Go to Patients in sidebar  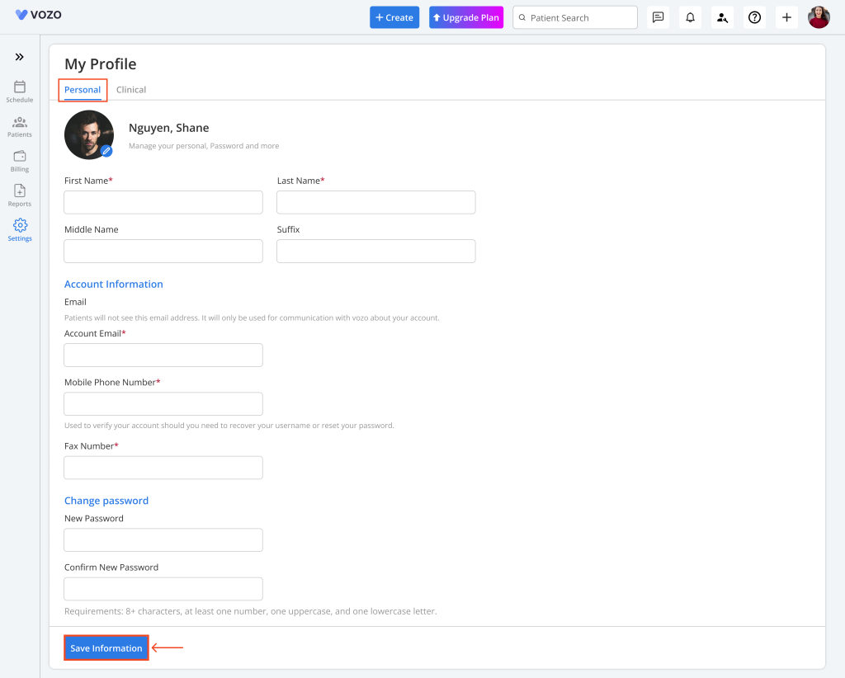pos(20,122)
